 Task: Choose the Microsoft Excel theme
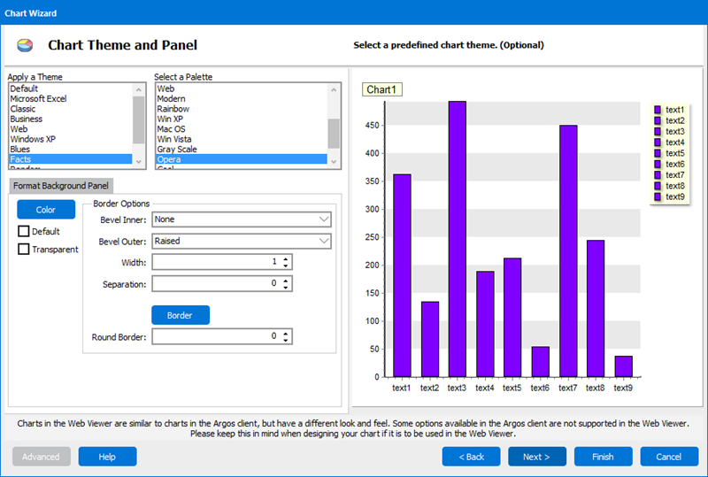[x=38, y=99]
